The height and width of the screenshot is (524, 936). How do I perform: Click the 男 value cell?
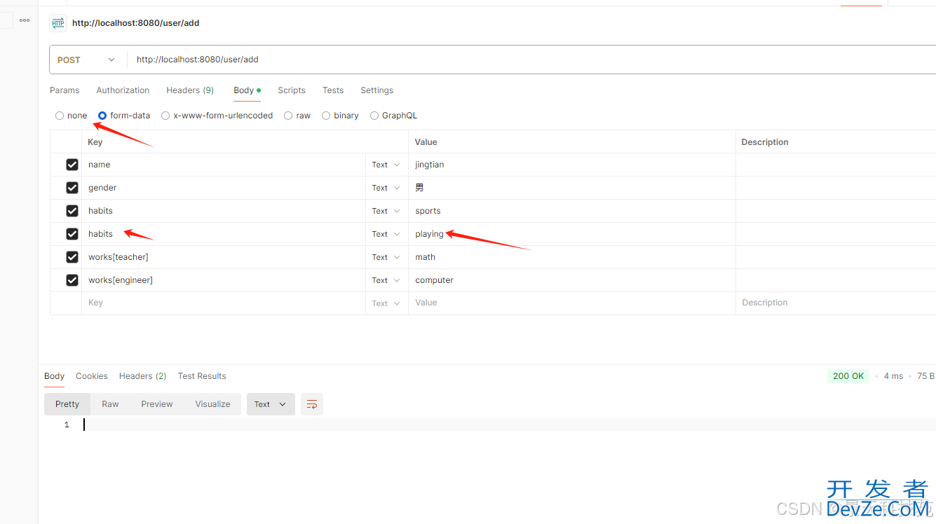click(x=572, y=188)
